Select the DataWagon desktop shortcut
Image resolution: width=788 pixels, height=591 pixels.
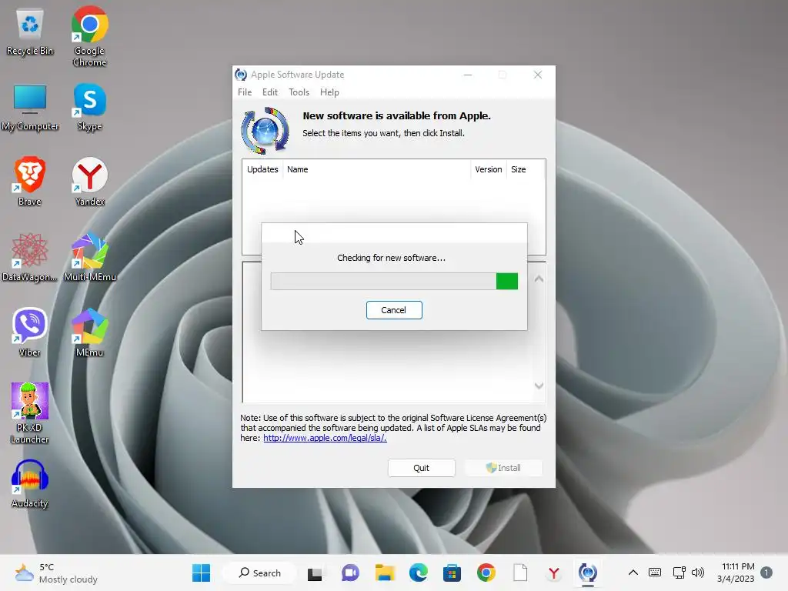point(30,257)
